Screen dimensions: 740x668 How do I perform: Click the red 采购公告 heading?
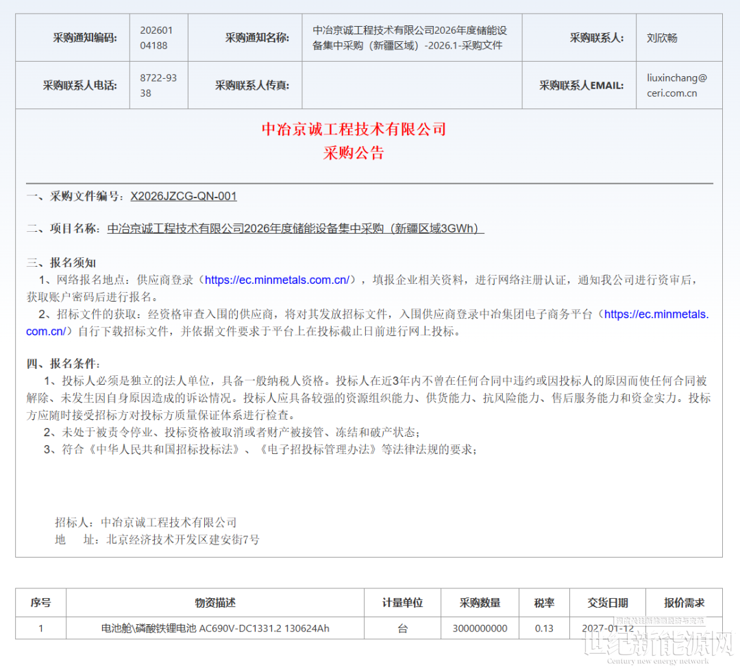[354, 153]
